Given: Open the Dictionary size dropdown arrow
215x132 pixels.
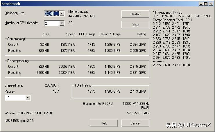Looking at the screenshot, I should [62, 14].
